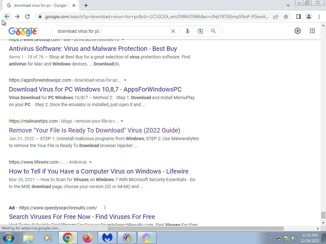Open the AppsForWindowsPC Download Virus result
The image size is (326, 244).
(x=95, y=89)
